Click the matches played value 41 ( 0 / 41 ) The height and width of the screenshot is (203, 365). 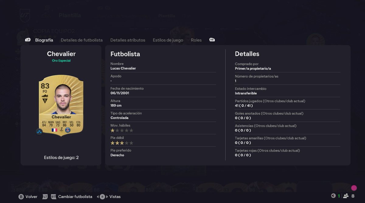244,106
